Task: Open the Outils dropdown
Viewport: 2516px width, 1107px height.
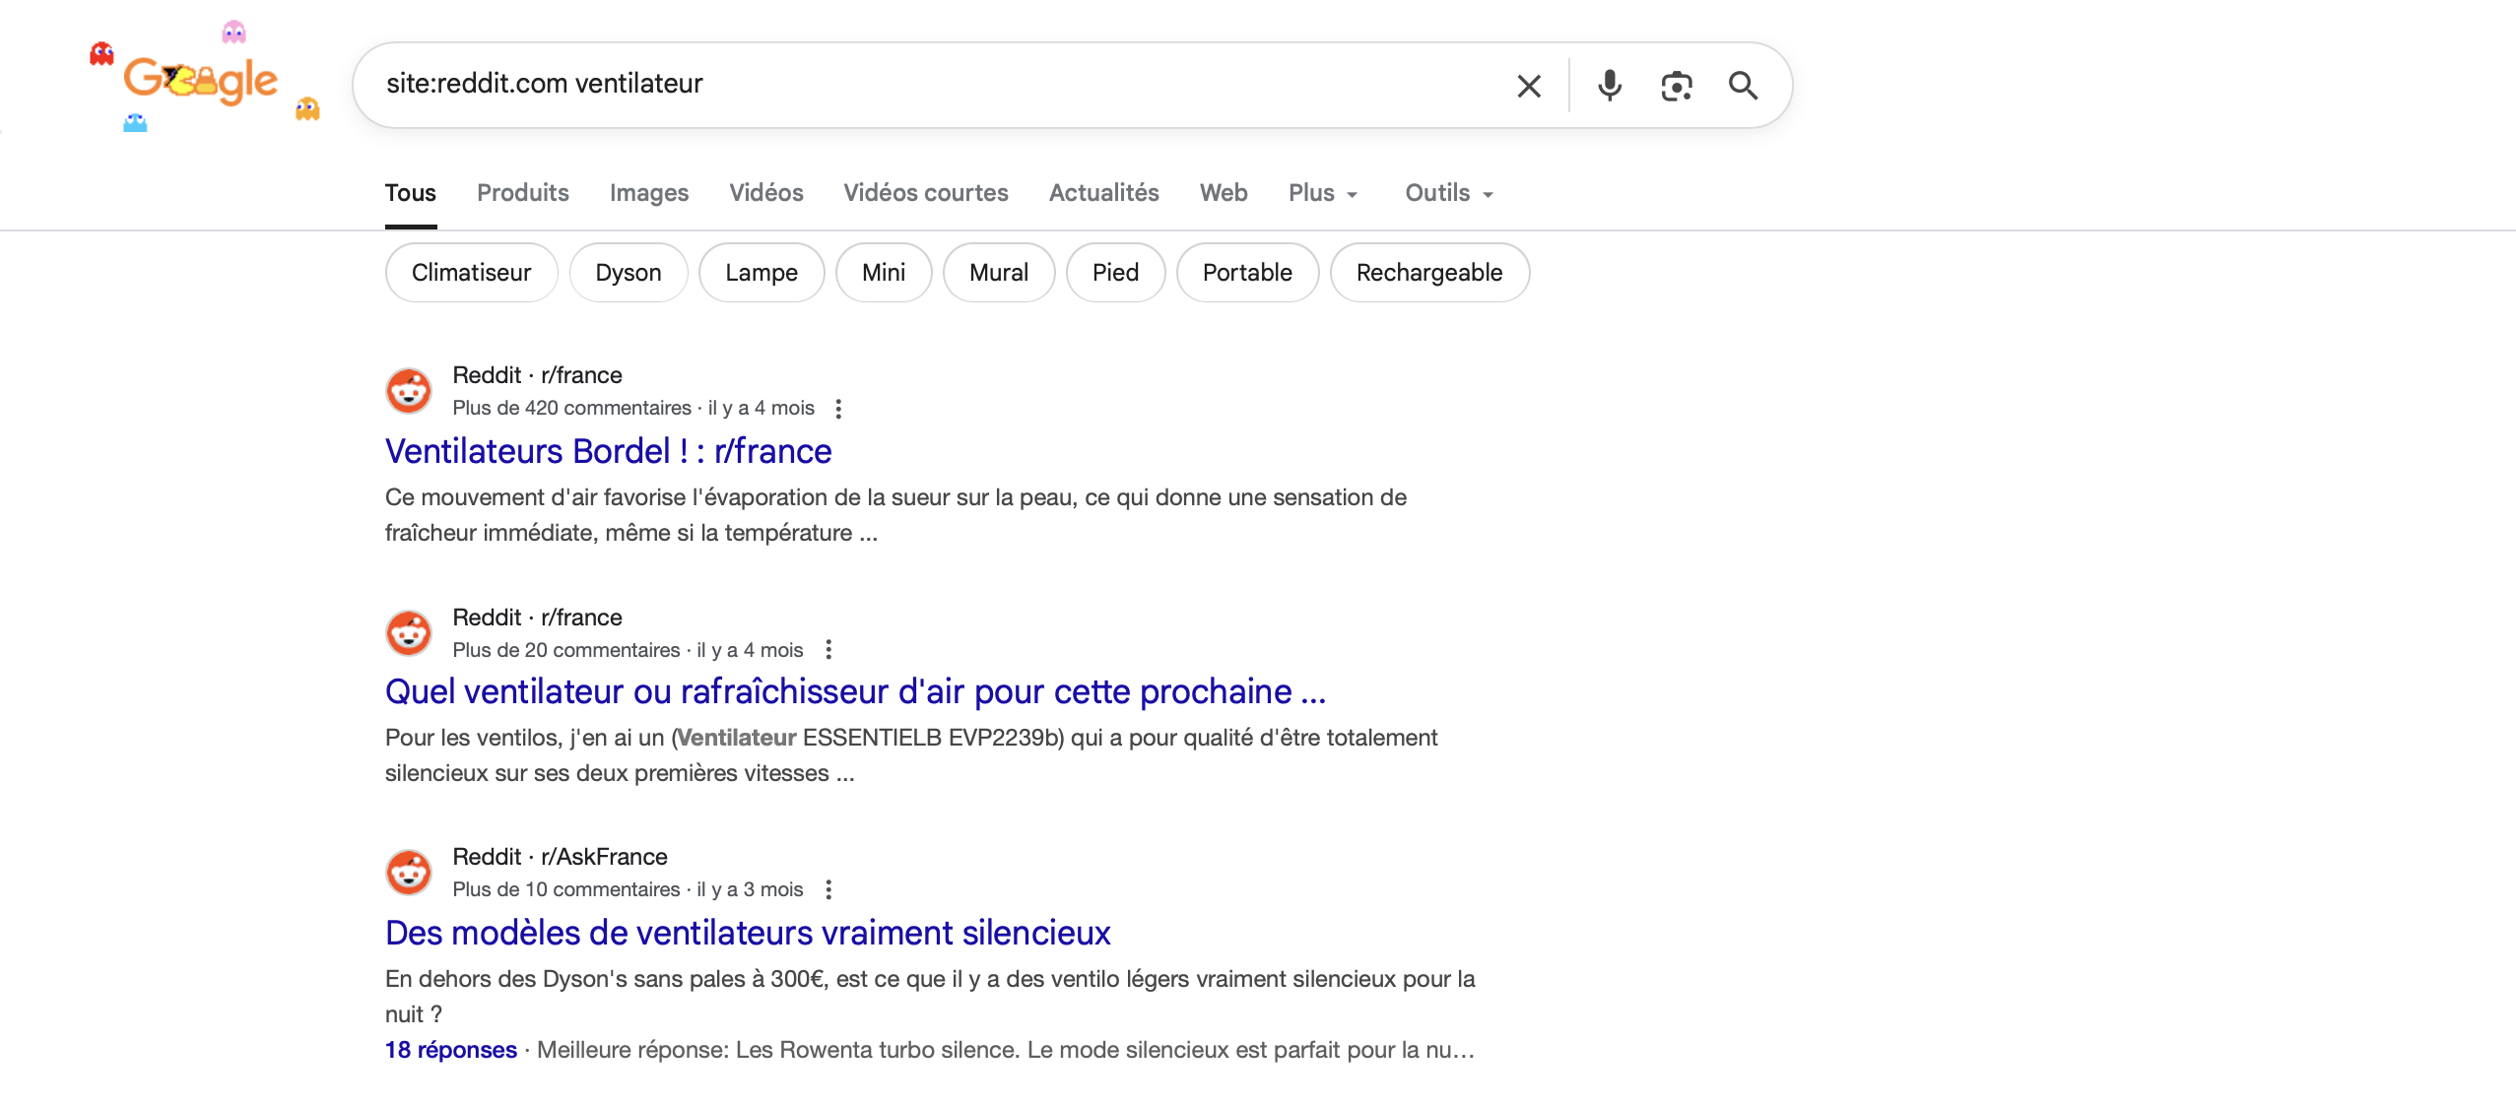Action: (1447, 193)
